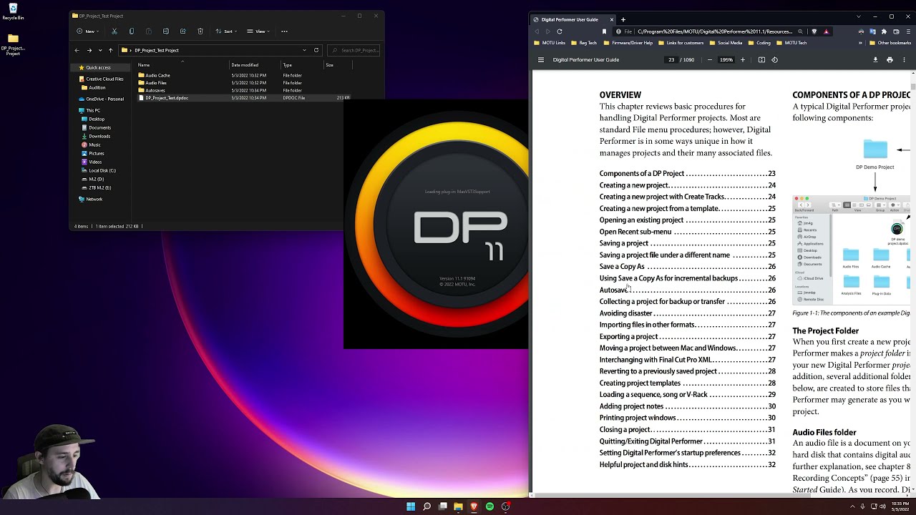Click the Delete trash icon in File Explorer

200,31
